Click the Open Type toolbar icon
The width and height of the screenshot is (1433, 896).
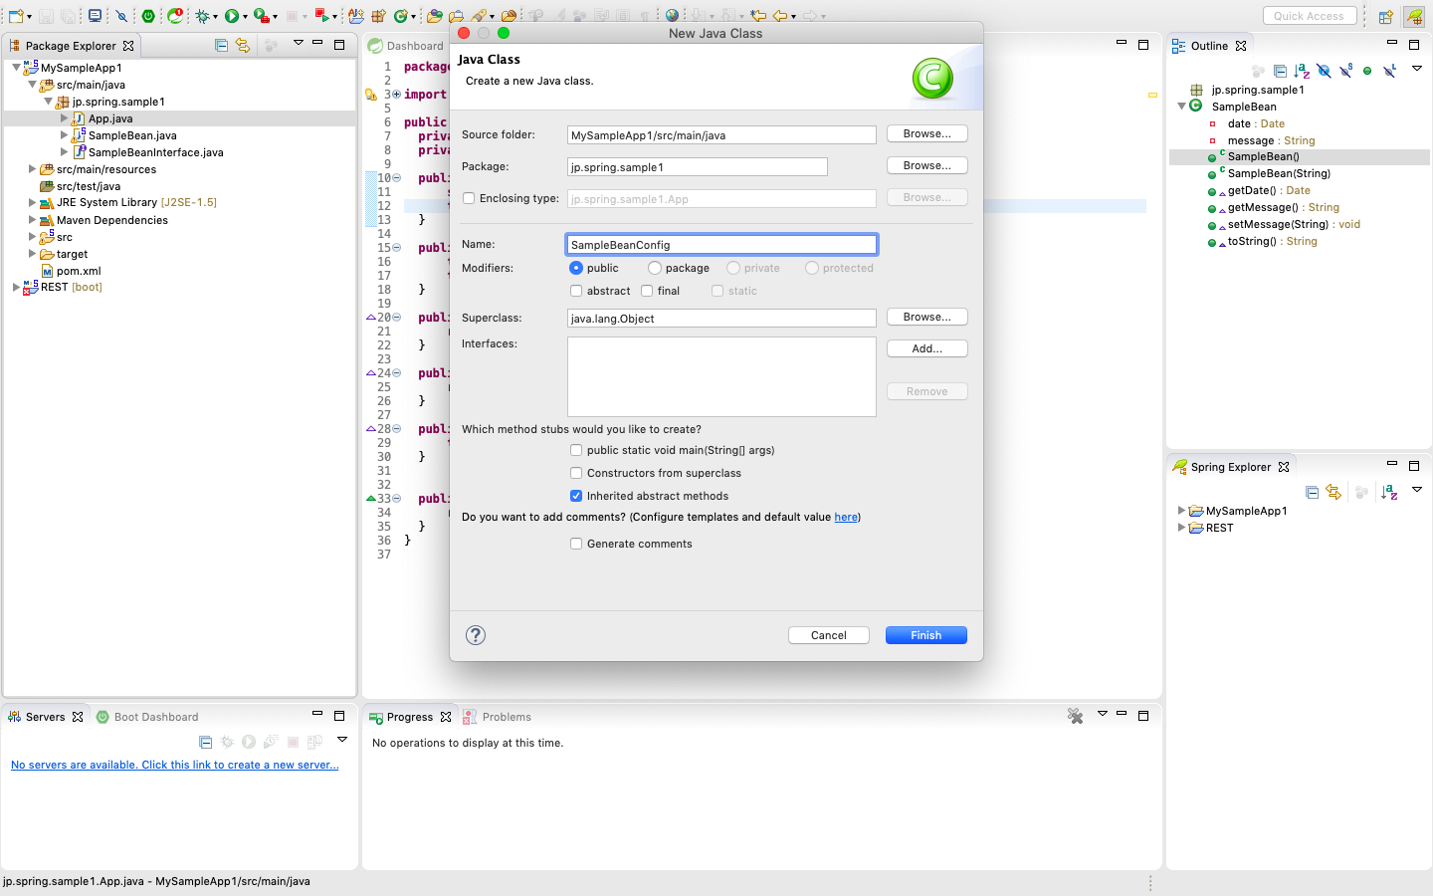pos(434,16)
